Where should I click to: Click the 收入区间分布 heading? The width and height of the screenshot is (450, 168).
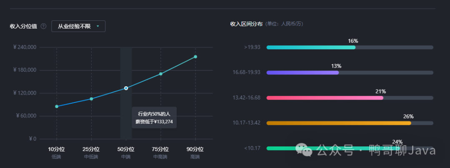(x=246, y=24)
